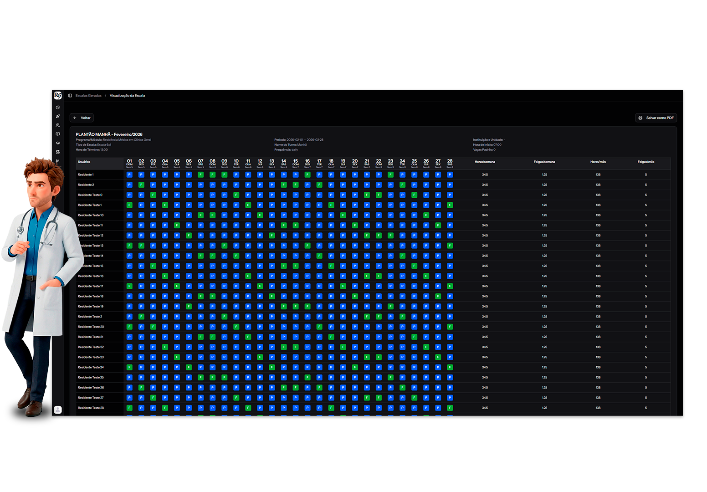This screenshot has width=707, height=492.
Task: Select the graduation cap sidebar icon
Action: tap(58, 143)
